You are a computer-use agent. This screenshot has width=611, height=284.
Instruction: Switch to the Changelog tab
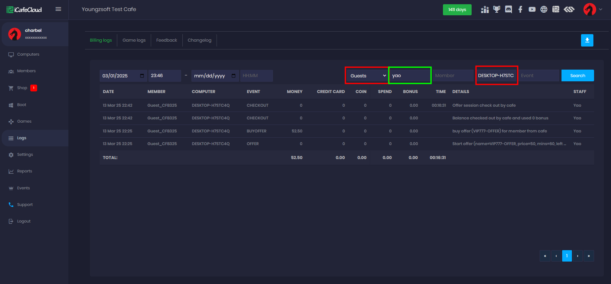tap(199, 40)
